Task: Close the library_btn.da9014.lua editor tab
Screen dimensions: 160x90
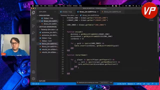Action: click(98, 12)
